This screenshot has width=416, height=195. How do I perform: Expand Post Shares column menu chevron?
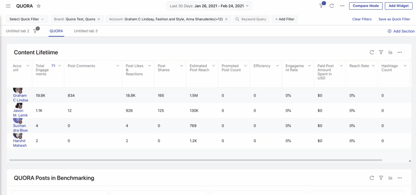[182, 66]
